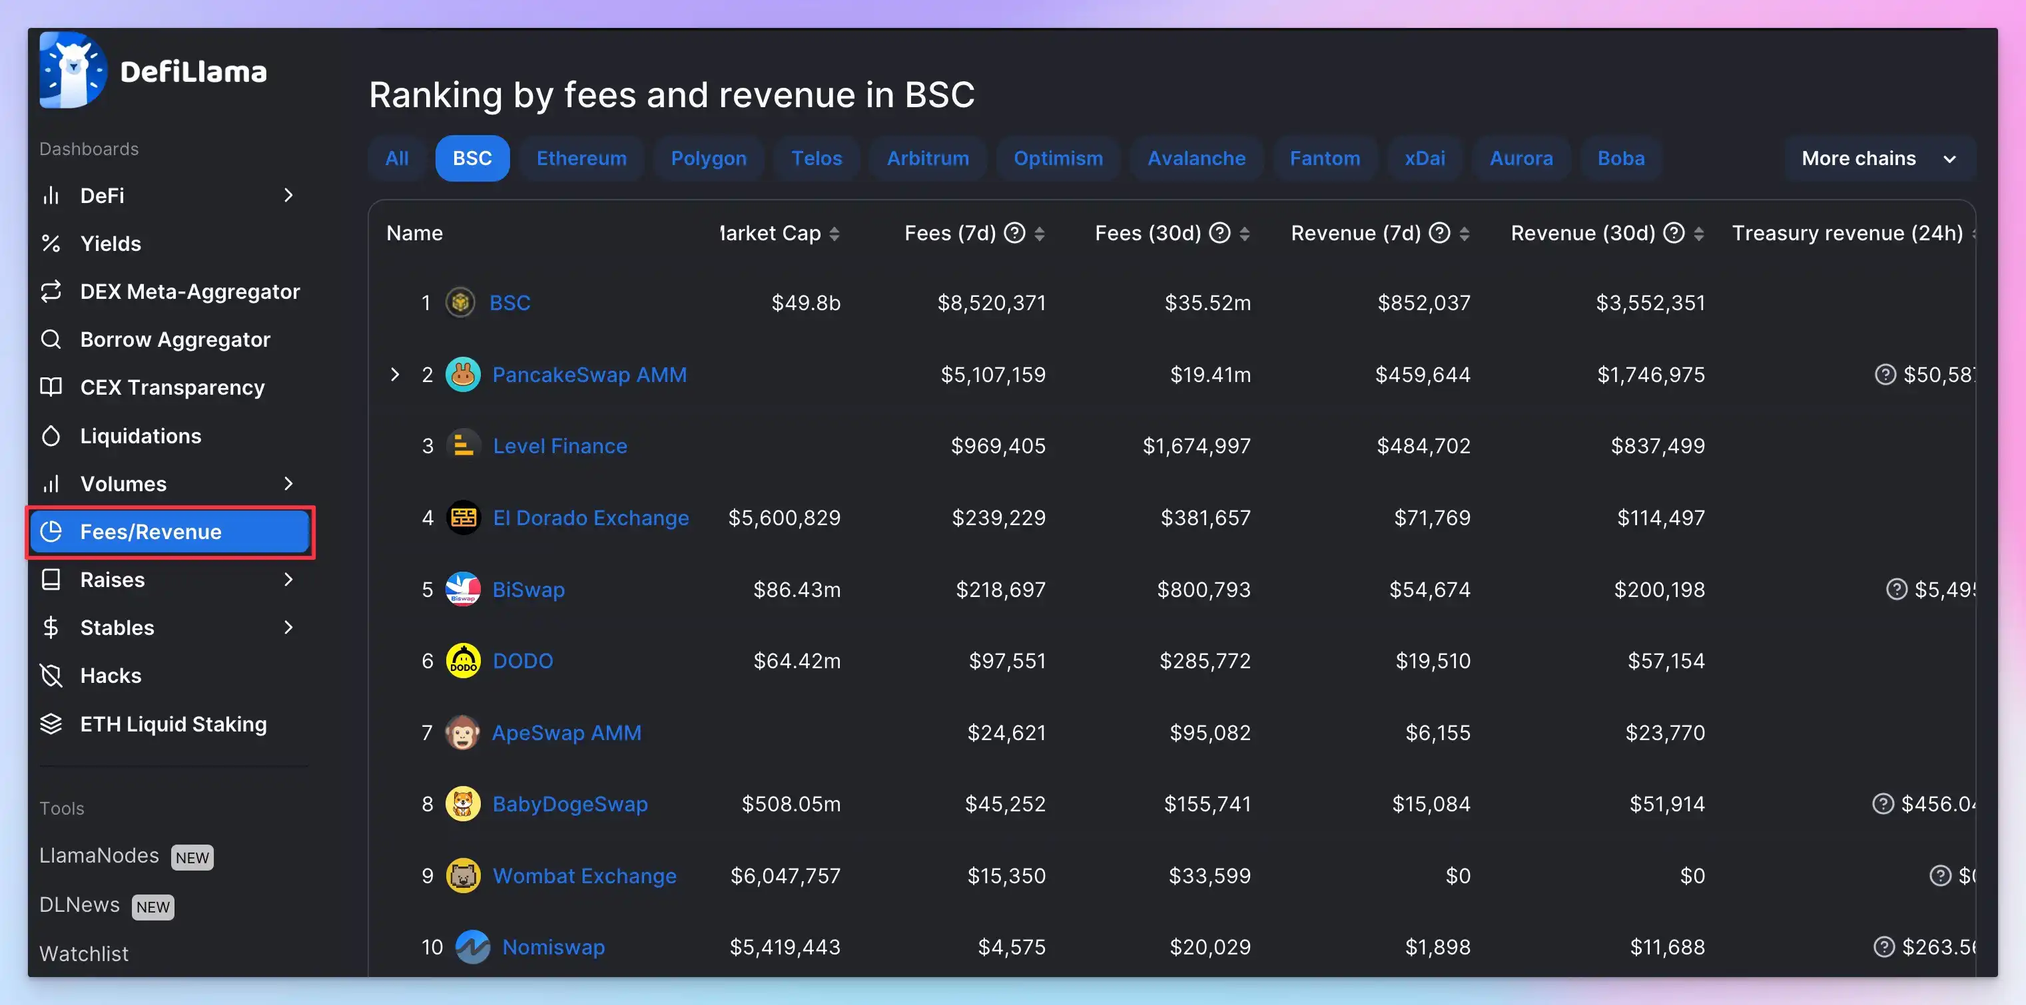Image resolution: width=2026 pixels, height=1005 pixels.
Task: Sort by Fees (30d) column arrows
Action: (1243, 234)
